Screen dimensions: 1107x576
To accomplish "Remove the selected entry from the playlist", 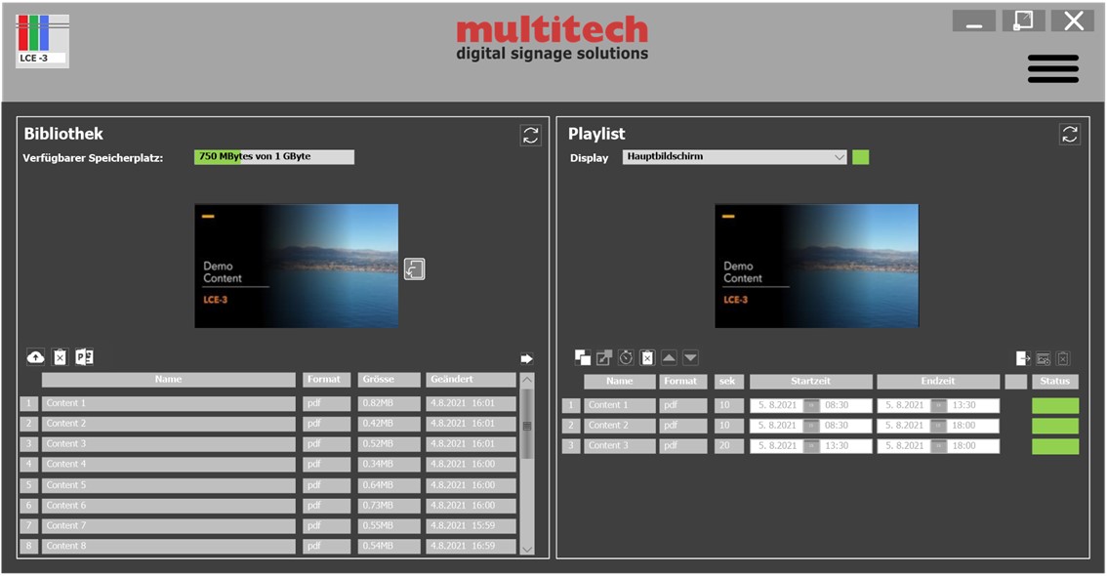I will click(x=647, y=357).
